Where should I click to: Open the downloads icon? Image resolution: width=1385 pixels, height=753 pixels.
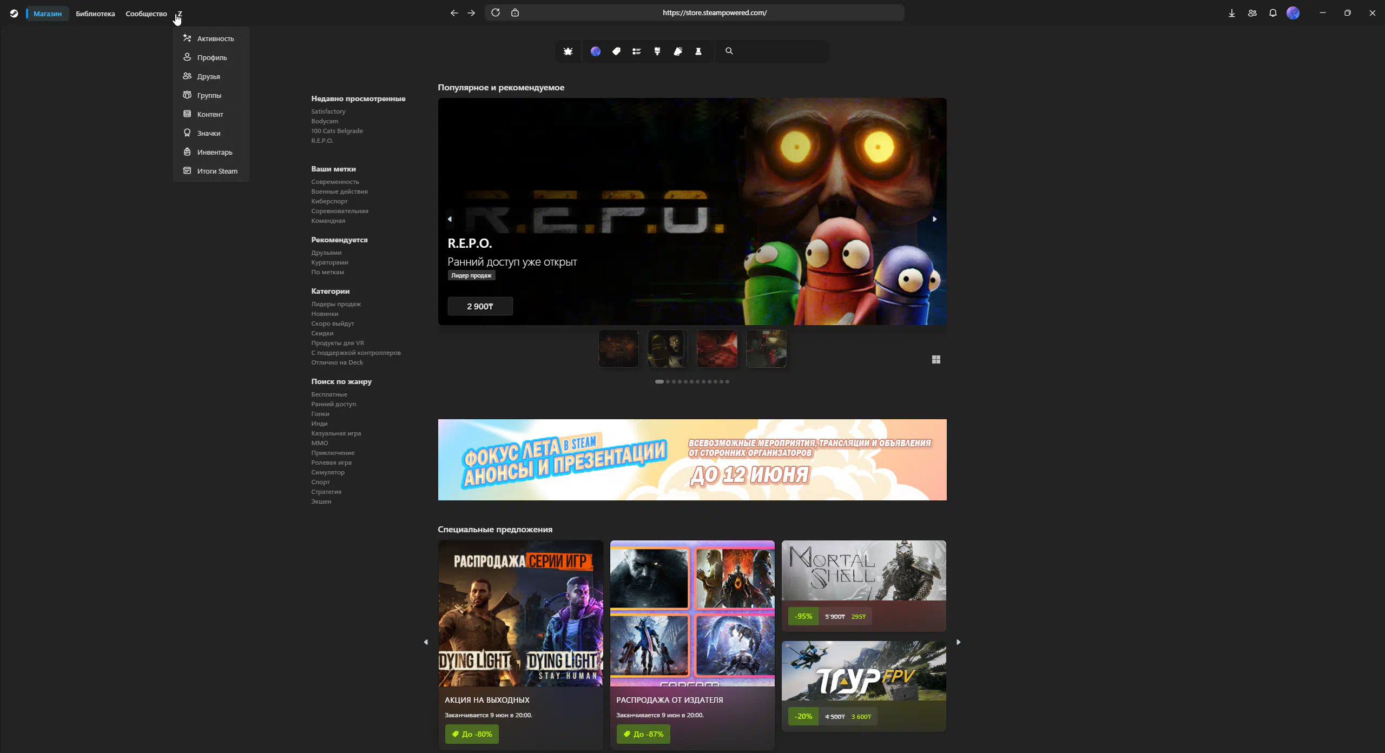(x=1231, y=13)
